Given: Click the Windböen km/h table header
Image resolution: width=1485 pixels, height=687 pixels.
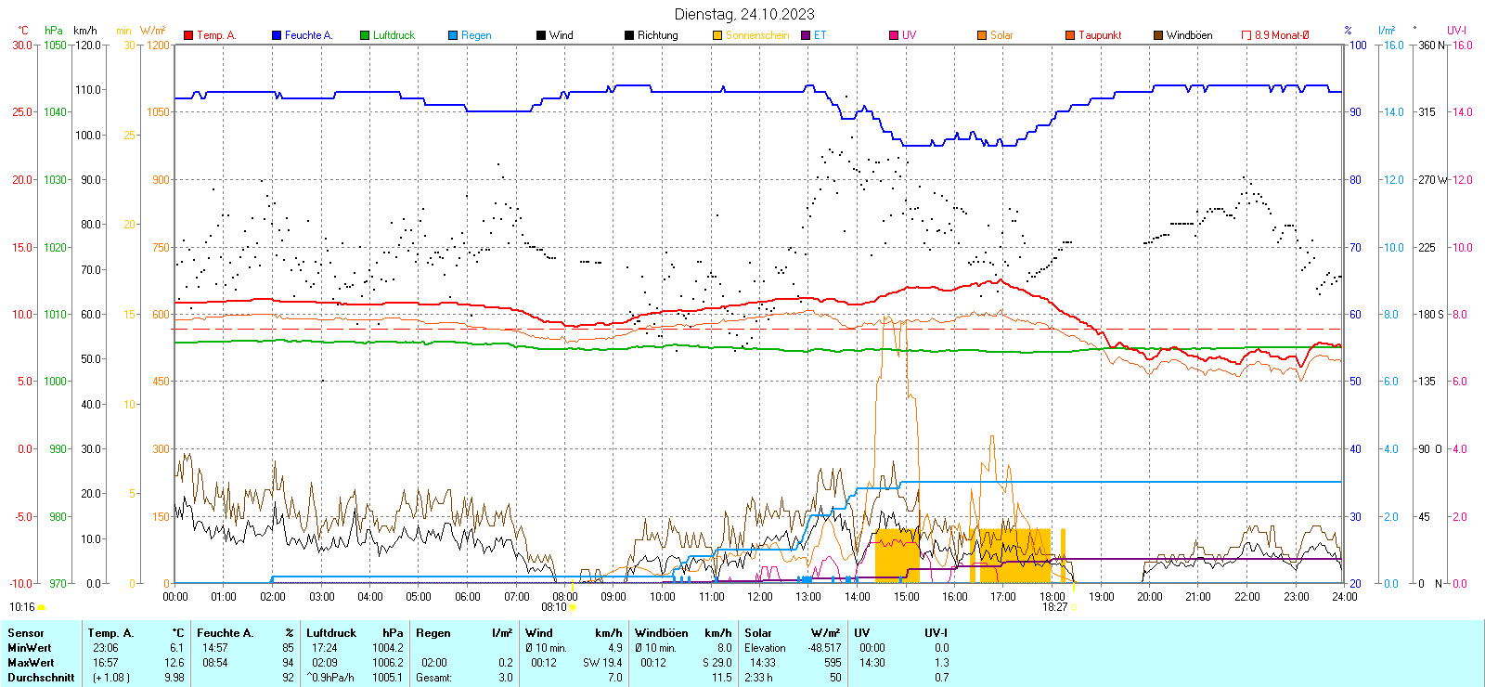Looking at the screenshot, I should pyautogui.click(x=682, y=633).
